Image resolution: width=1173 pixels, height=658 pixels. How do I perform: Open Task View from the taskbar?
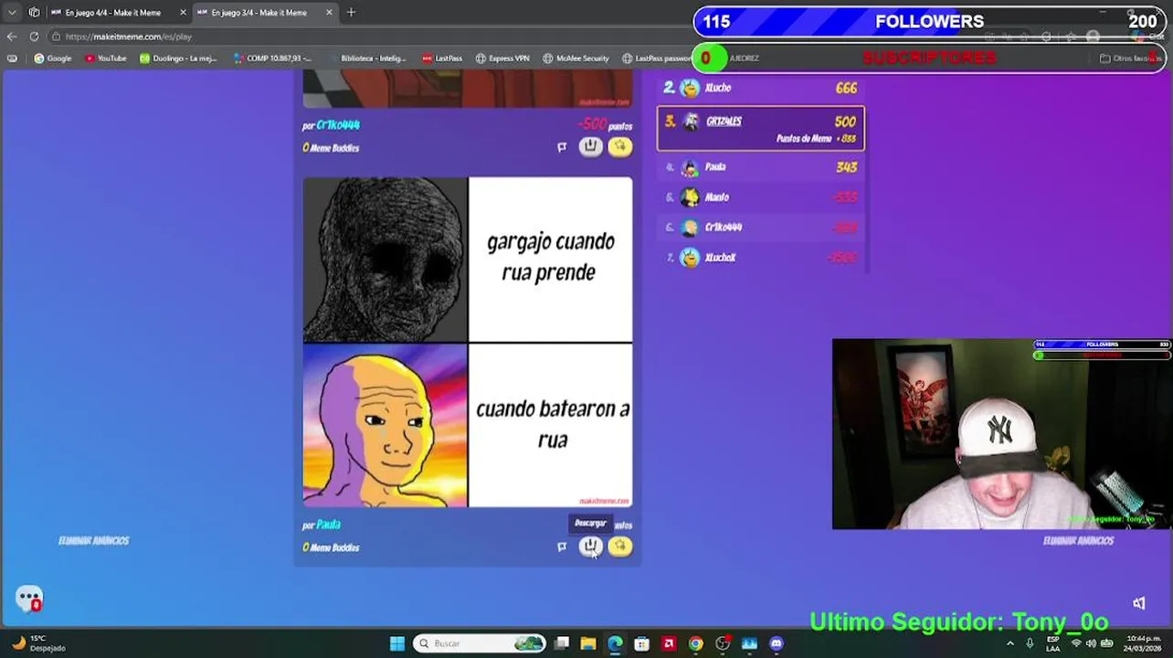click(562, 643)
